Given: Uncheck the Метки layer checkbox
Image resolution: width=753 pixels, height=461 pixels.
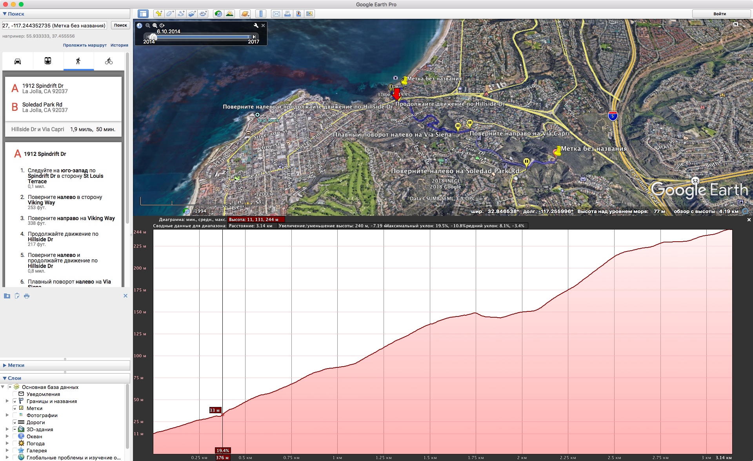Looking at the screenshot, I should (15, 408).
